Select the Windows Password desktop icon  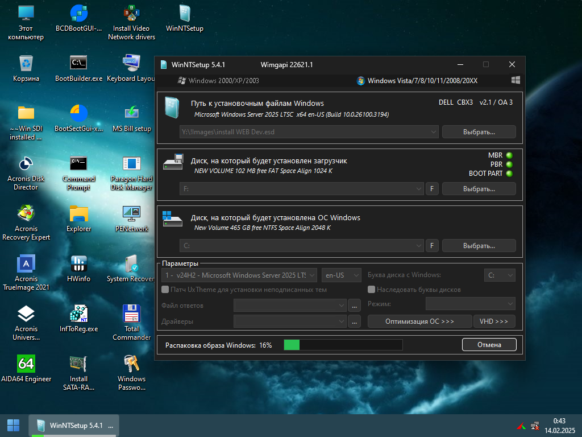[132, 373]
